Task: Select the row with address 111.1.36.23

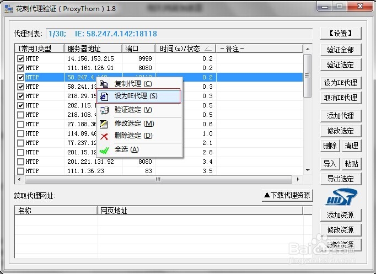Action: tap(159, 171)
